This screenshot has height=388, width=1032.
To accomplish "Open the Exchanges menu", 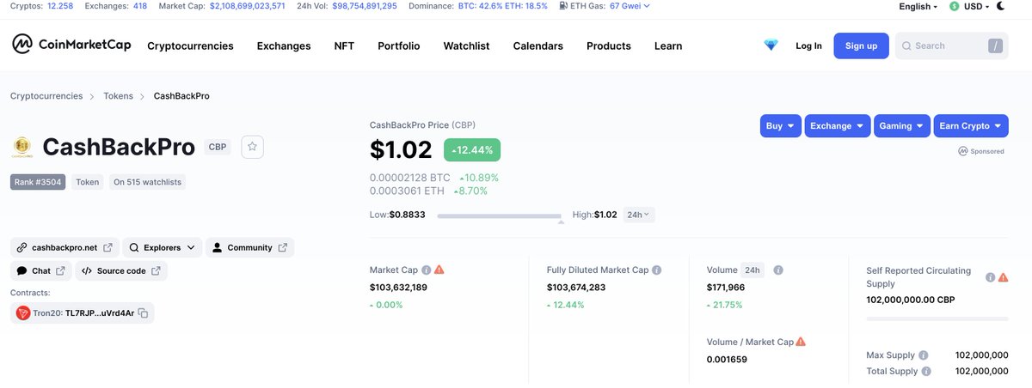I will (x=284, y=45).
